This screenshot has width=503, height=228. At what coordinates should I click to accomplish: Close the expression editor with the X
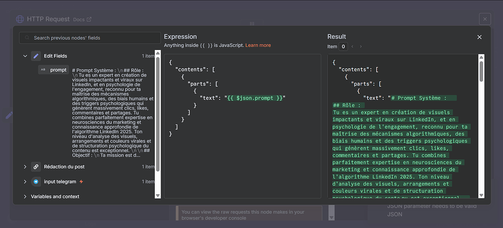479,37
